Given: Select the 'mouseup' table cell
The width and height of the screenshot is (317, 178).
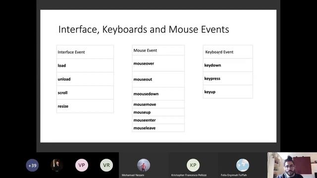Looking at the screenshot, I should click(158, 112).
